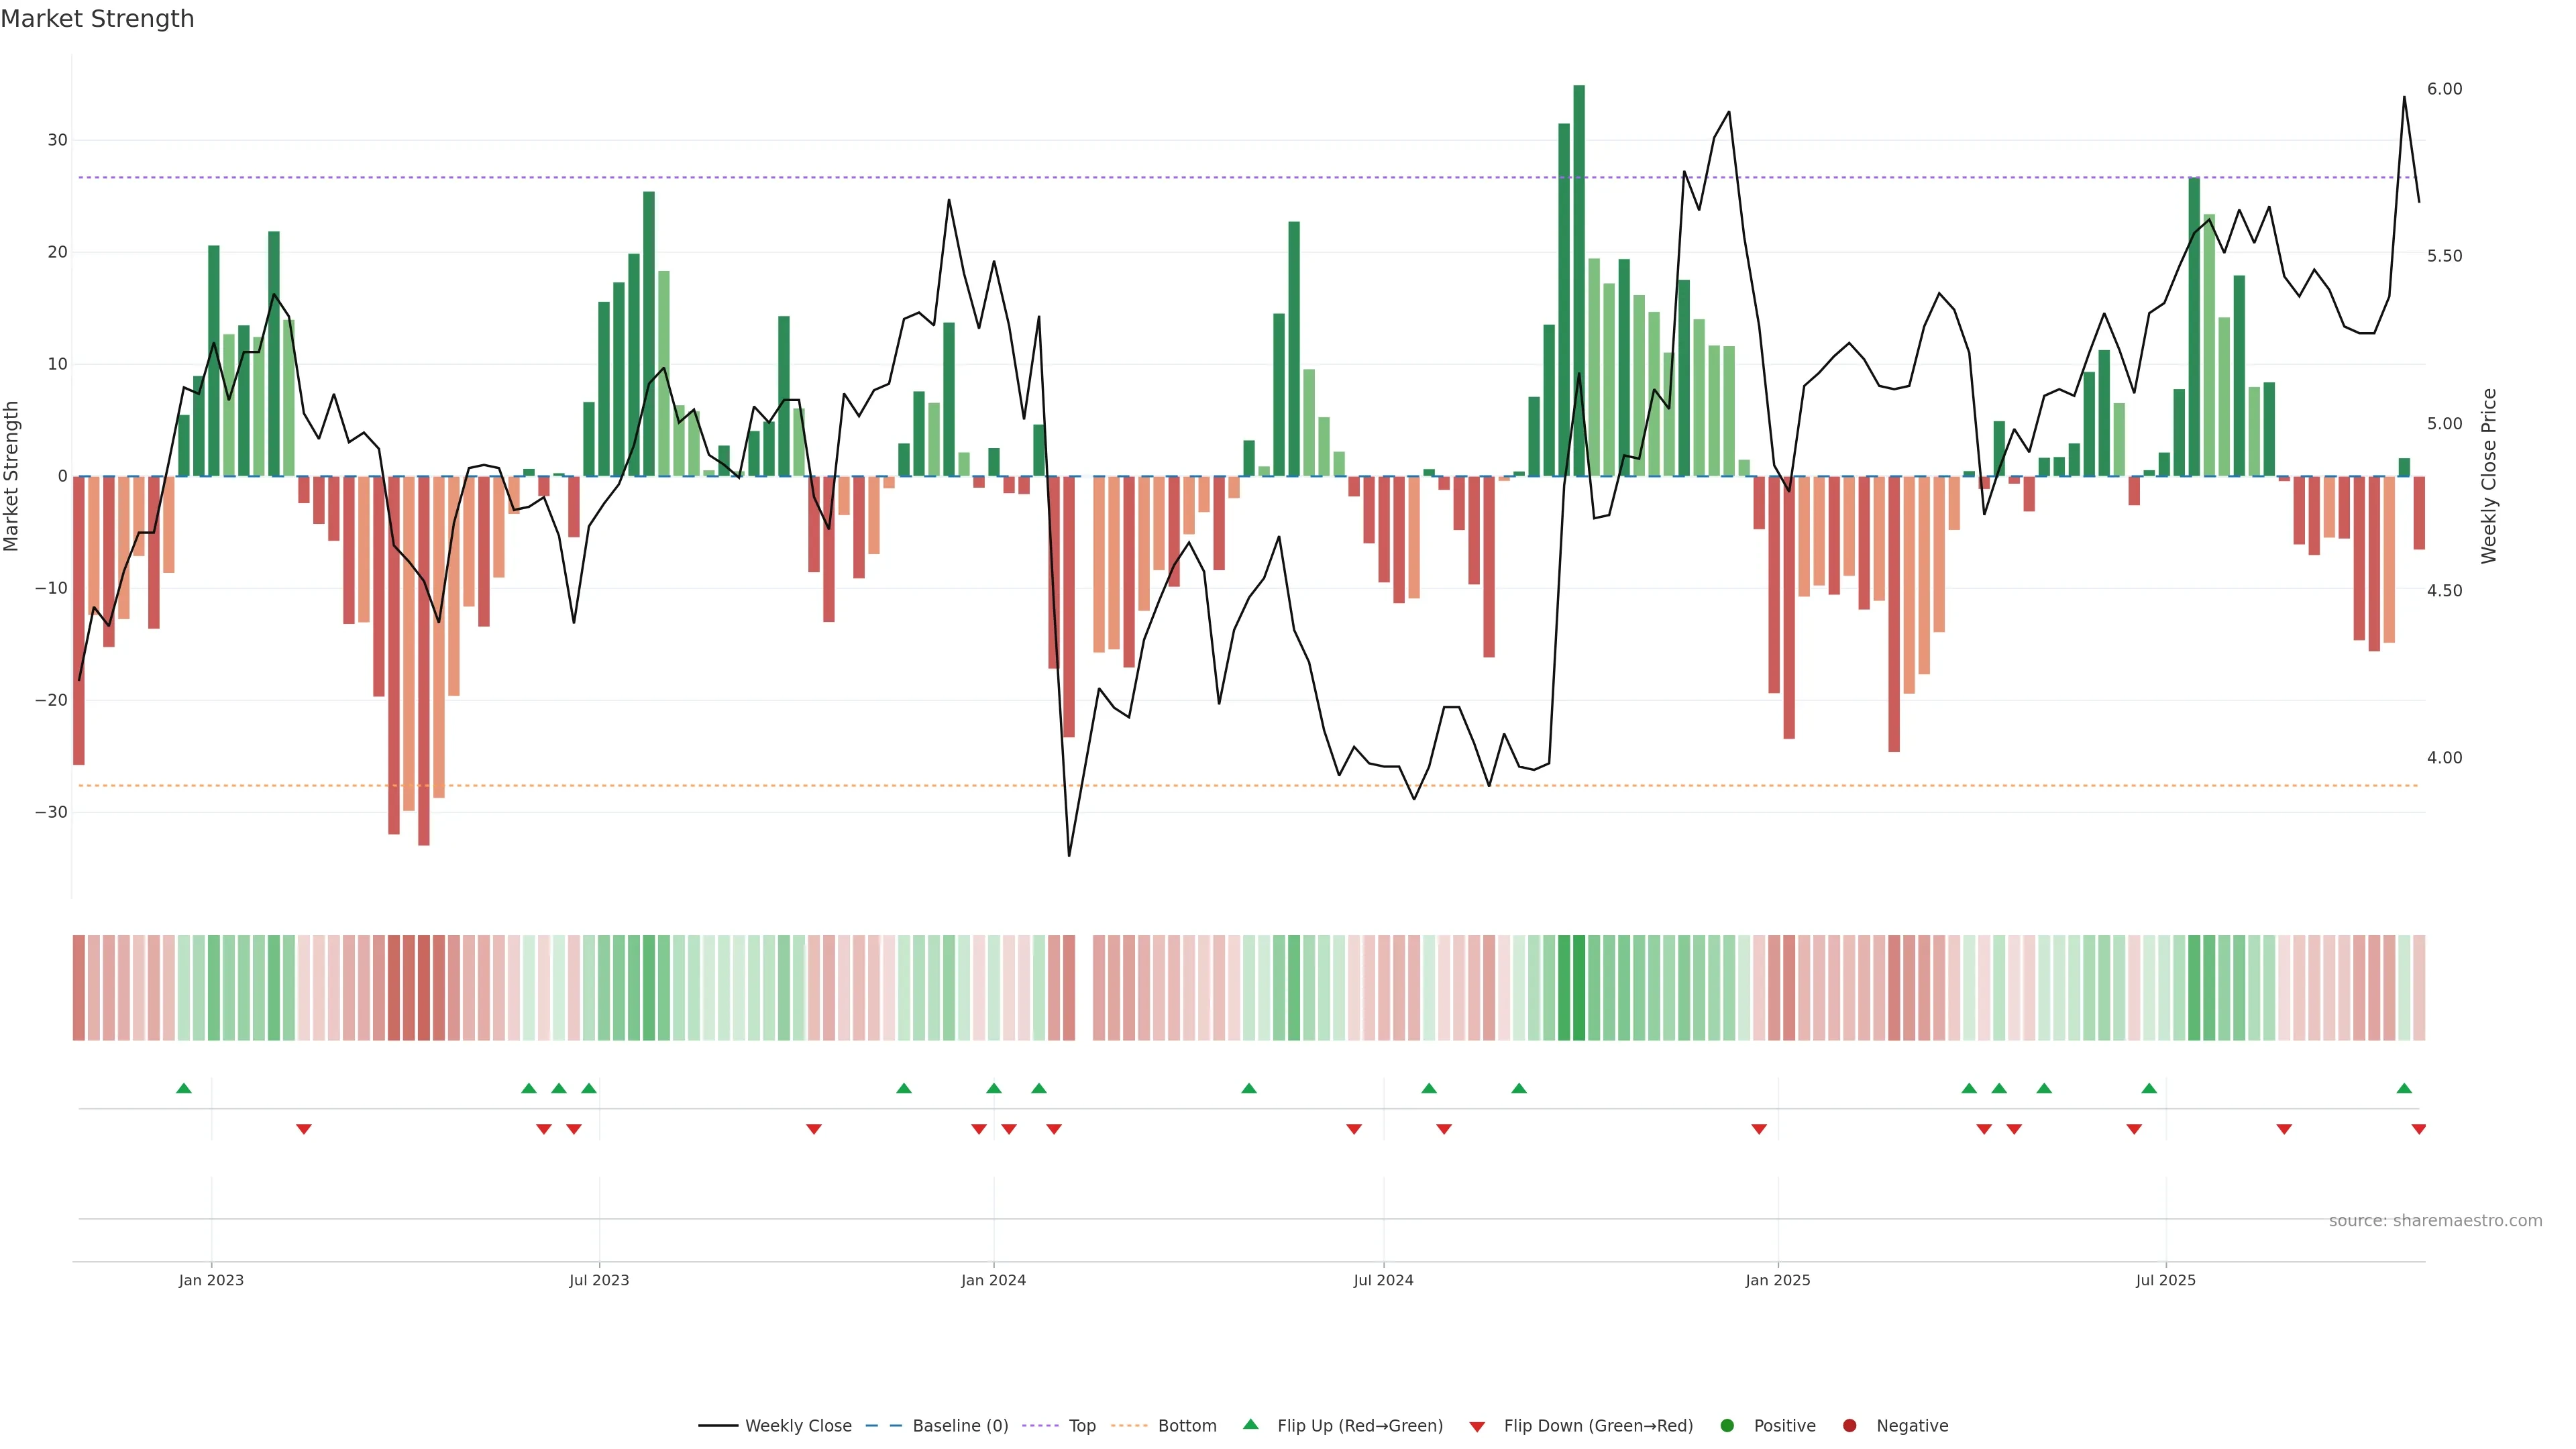The image size is (2576, 1449).
Task: Click the red Flip Down legend triangle
Action: (x=1477, y=1427)
